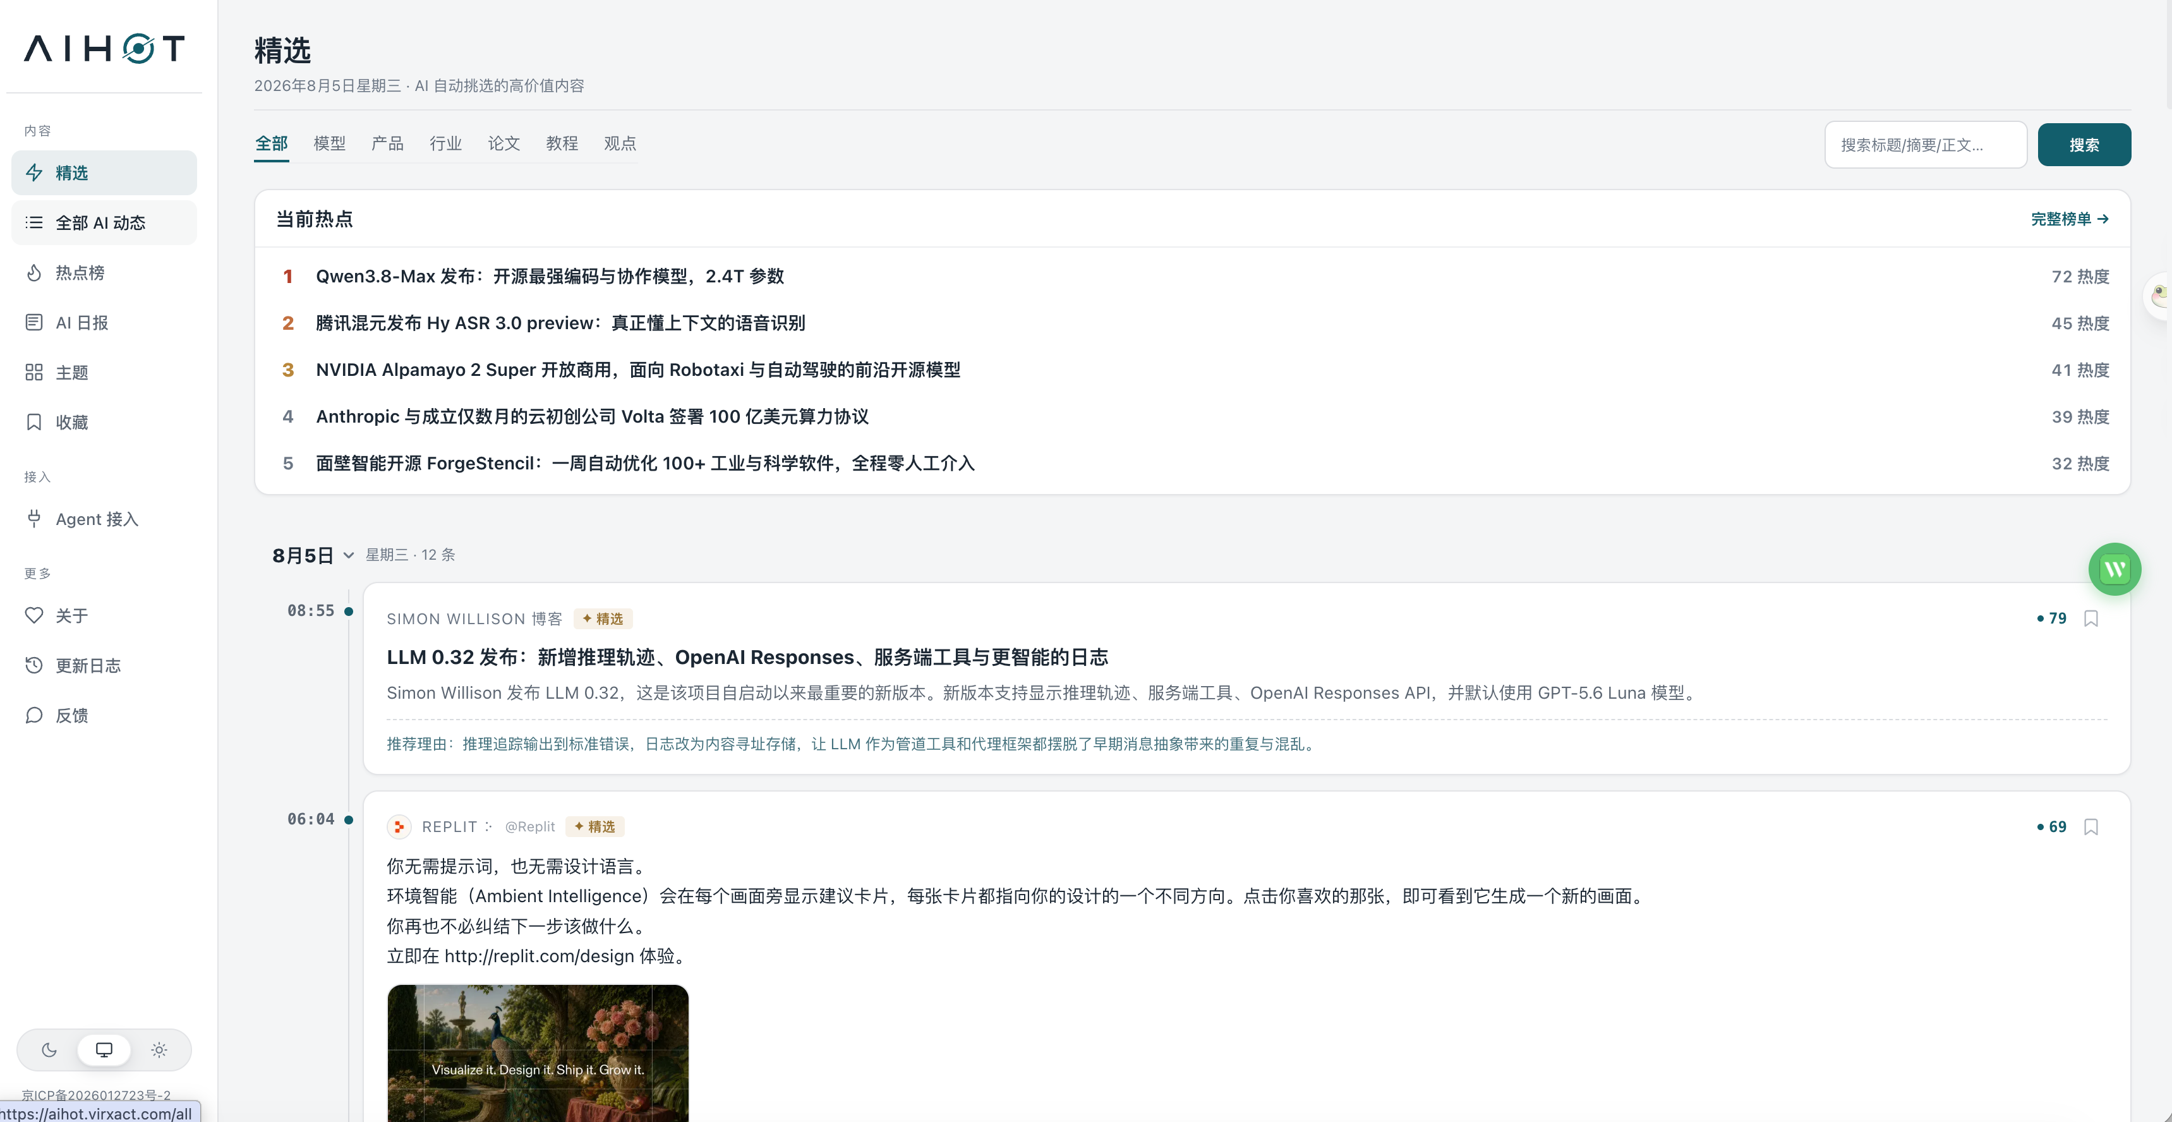
Task: Click SIMON WILLISON 博客 source label
Action: 474,618
